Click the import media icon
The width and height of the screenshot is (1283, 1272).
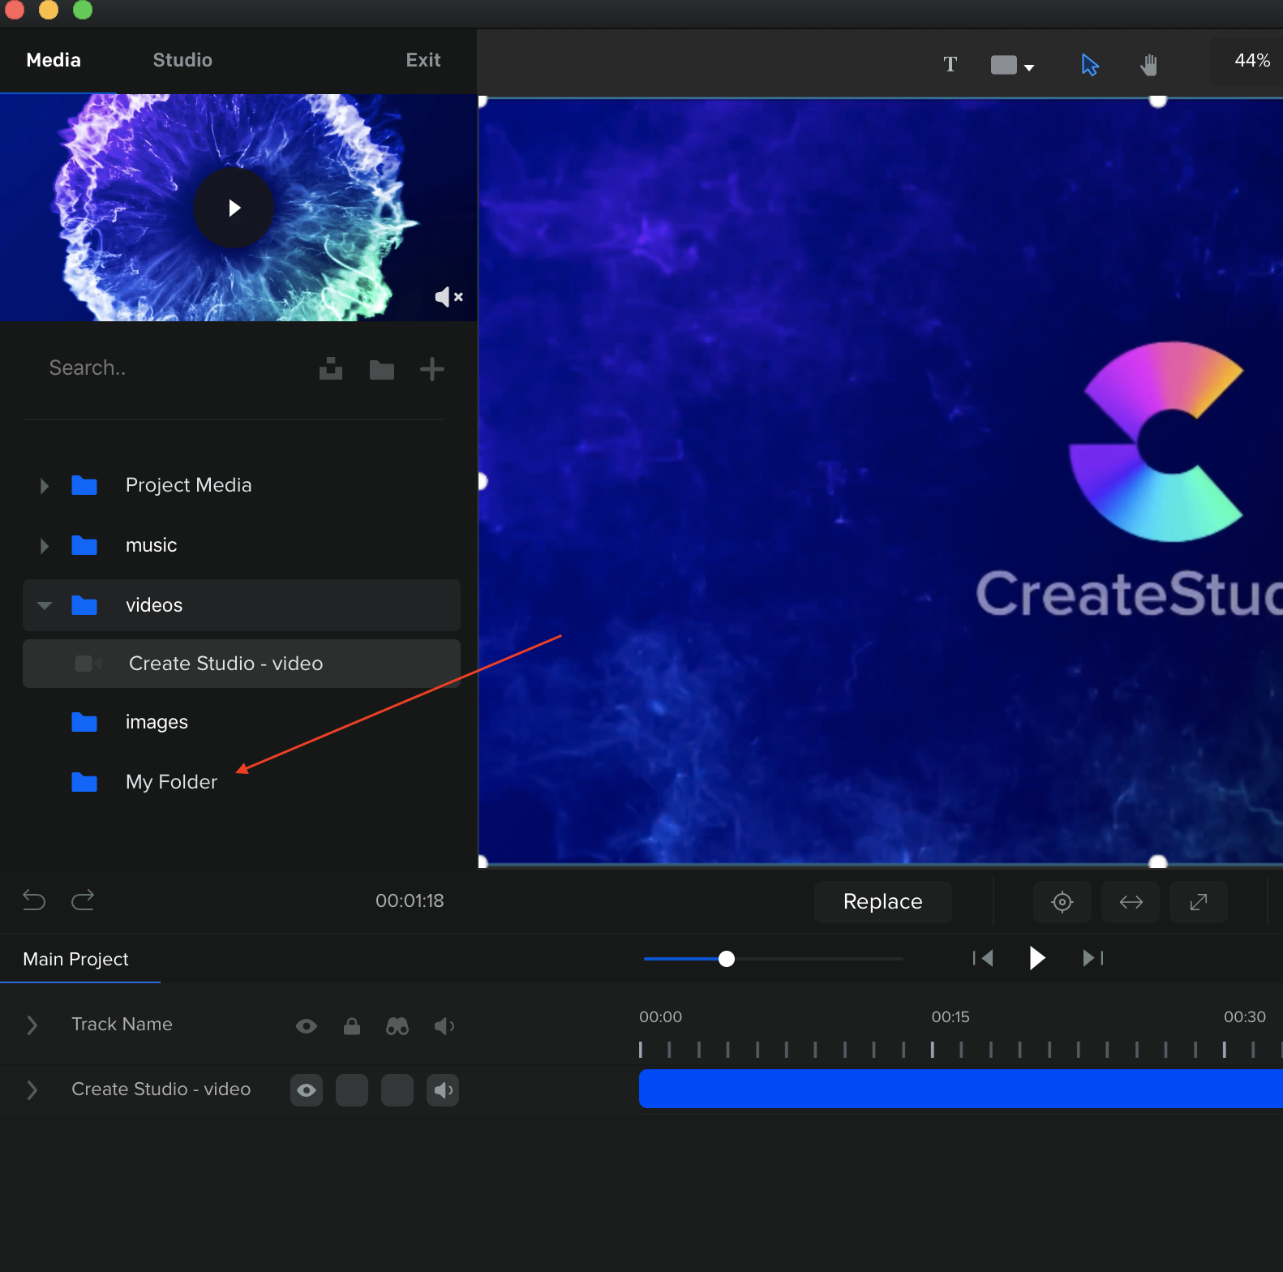point(331,370)
